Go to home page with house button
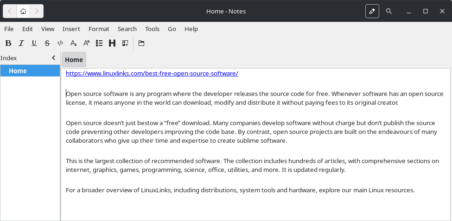Screen dimensions: 452x221 (23, 11)
